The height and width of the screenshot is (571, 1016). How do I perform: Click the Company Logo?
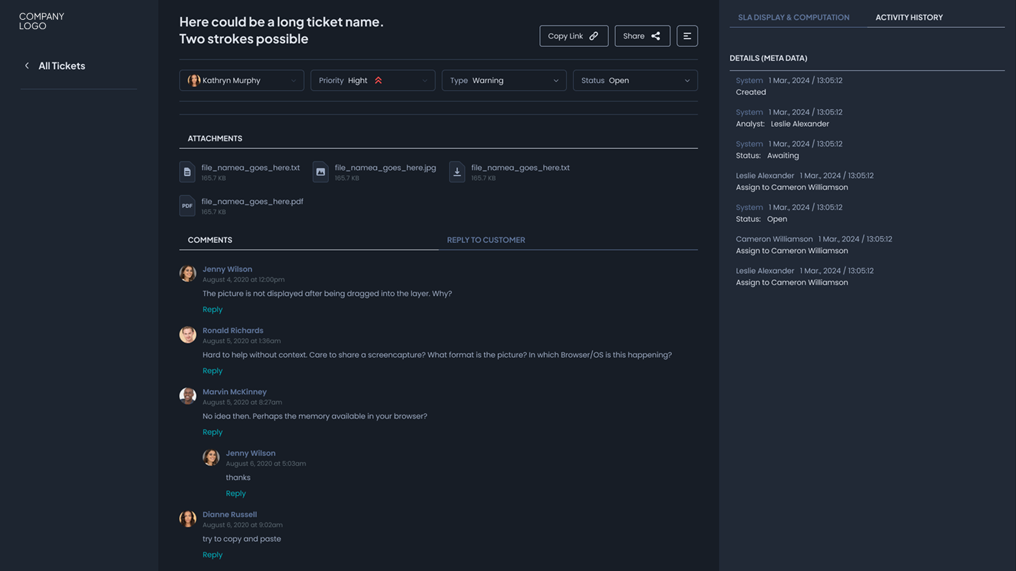pyautogui.click(x=42, y=21)
